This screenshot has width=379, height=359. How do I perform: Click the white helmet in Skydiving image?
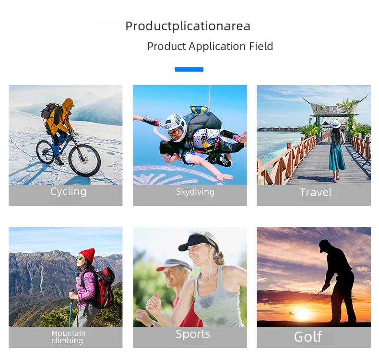tap(176, 126)
